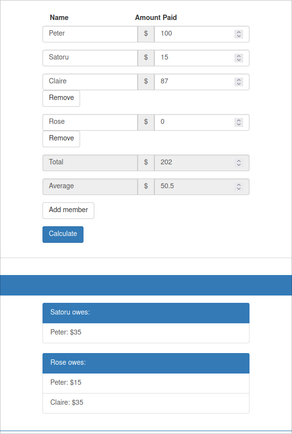Viewport: 292px width, 434px height.
Task: Focus Claire's amount paid field showing 87
Action: (202, 81)
